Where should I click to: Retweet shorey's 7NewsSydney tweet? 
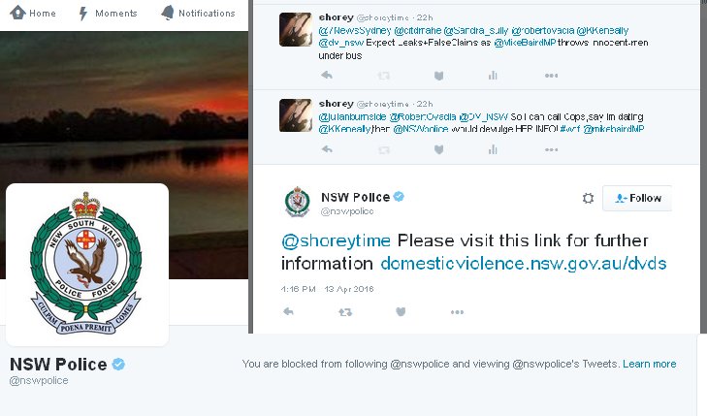coord(384,76)
